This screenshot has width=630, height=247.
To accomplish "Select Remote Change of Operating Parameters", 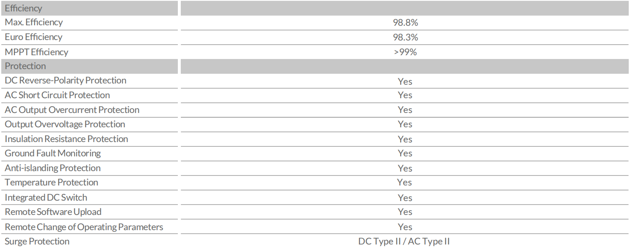I will [84, 227].
